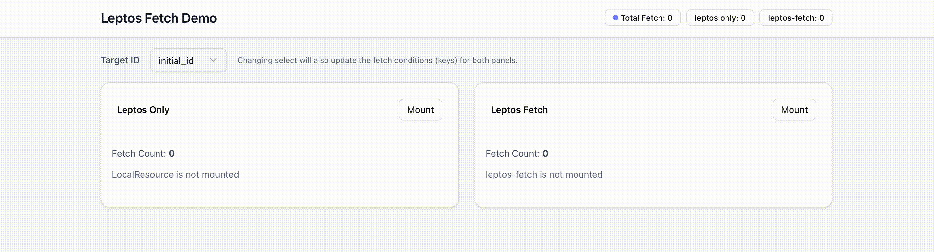Click the Leptos Fetch Demo title
The width and height of the screenshot is (934, 252).
click(159, 18)
